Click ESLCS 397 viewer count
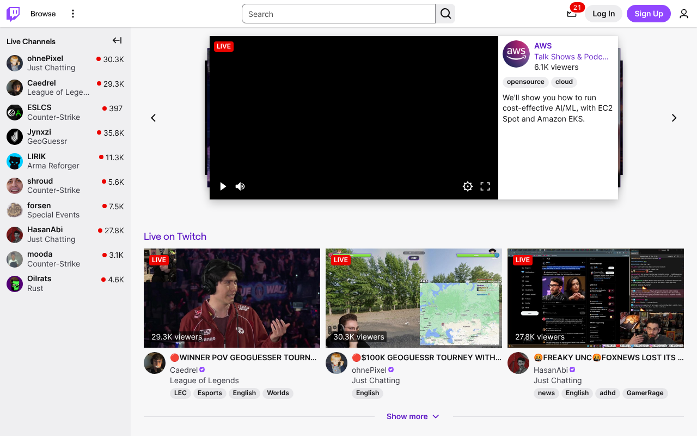The width and height of the screenshot is (697, 436). (115, 108)
